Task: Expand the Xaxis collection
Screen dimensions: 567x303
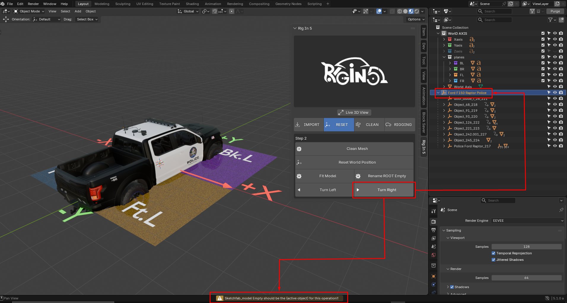Action: (x=444, y=39)
